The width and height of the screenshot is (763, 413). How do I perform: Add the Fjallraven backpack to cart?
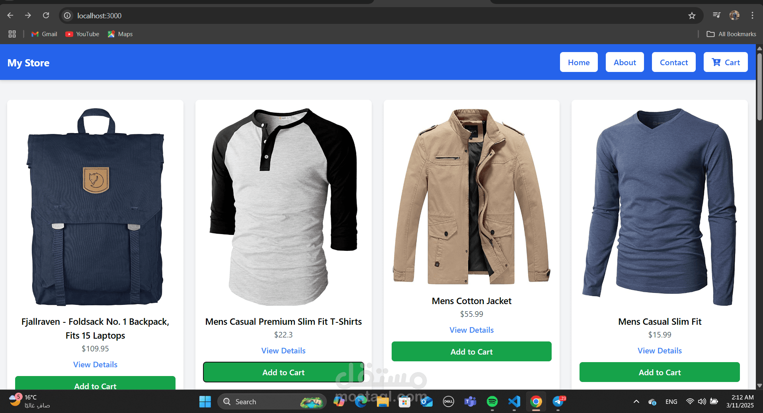pos(95,383)
